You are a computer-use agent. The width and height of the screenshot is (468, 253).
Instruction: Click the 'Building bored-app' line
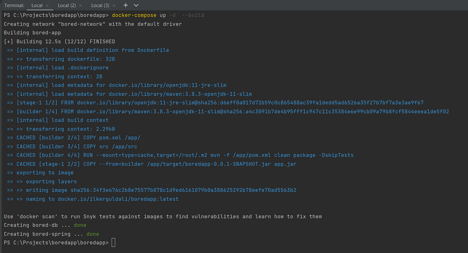(x=32, y=33)
